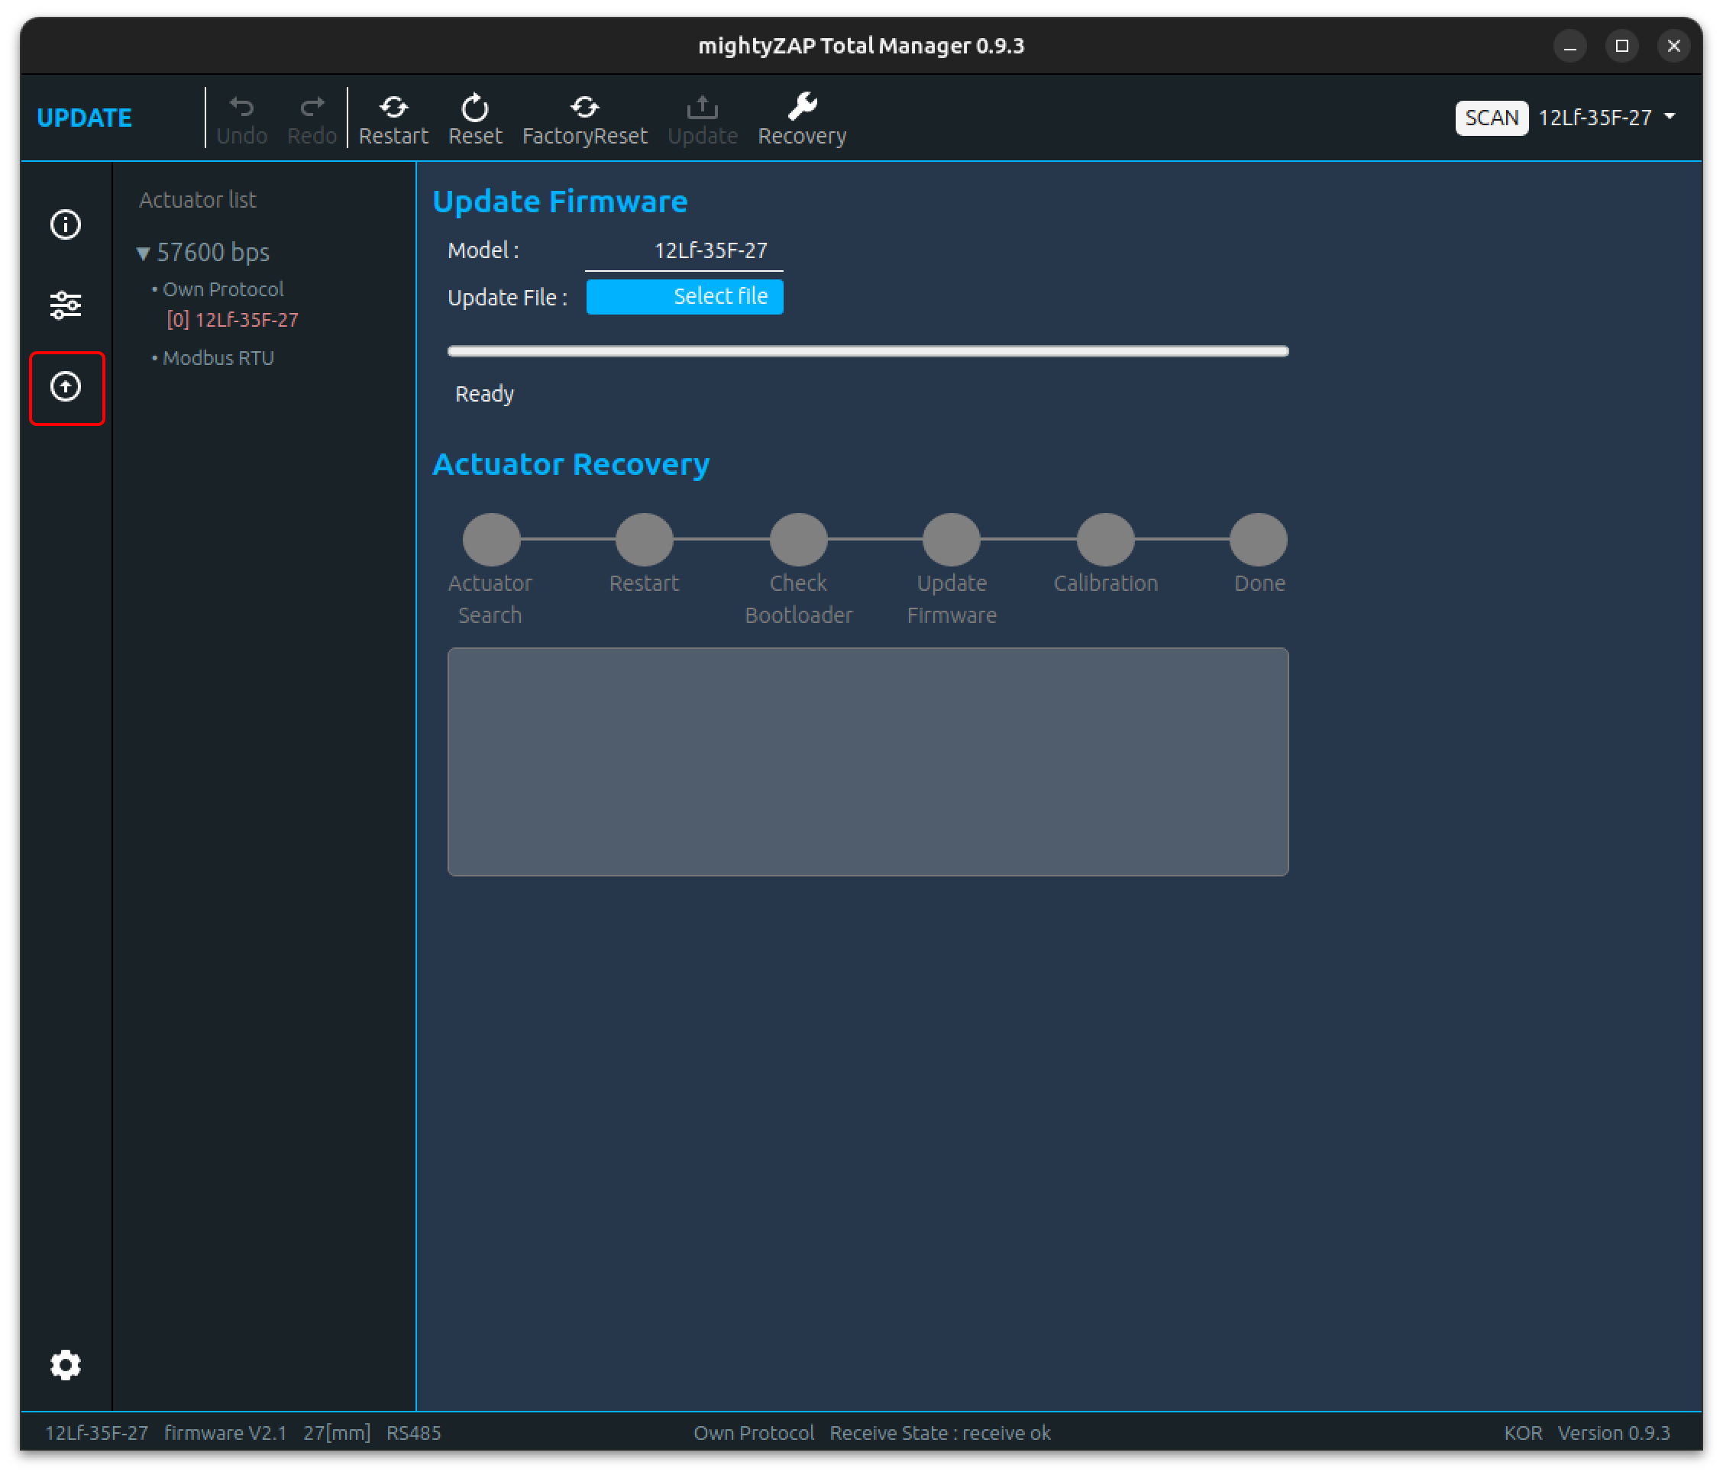Screen dimensions: 1723x1475
Task: Click the Undo arrow icon
Action: [242, 107]
